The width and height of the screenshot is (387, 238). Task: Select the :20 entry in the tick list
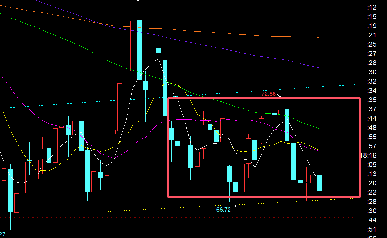[x=371, y=183]
